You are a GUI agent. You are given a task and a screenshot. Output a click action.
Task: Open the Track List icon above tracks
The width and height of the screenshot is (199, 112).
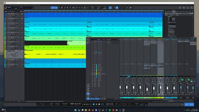tap(6, 12)
